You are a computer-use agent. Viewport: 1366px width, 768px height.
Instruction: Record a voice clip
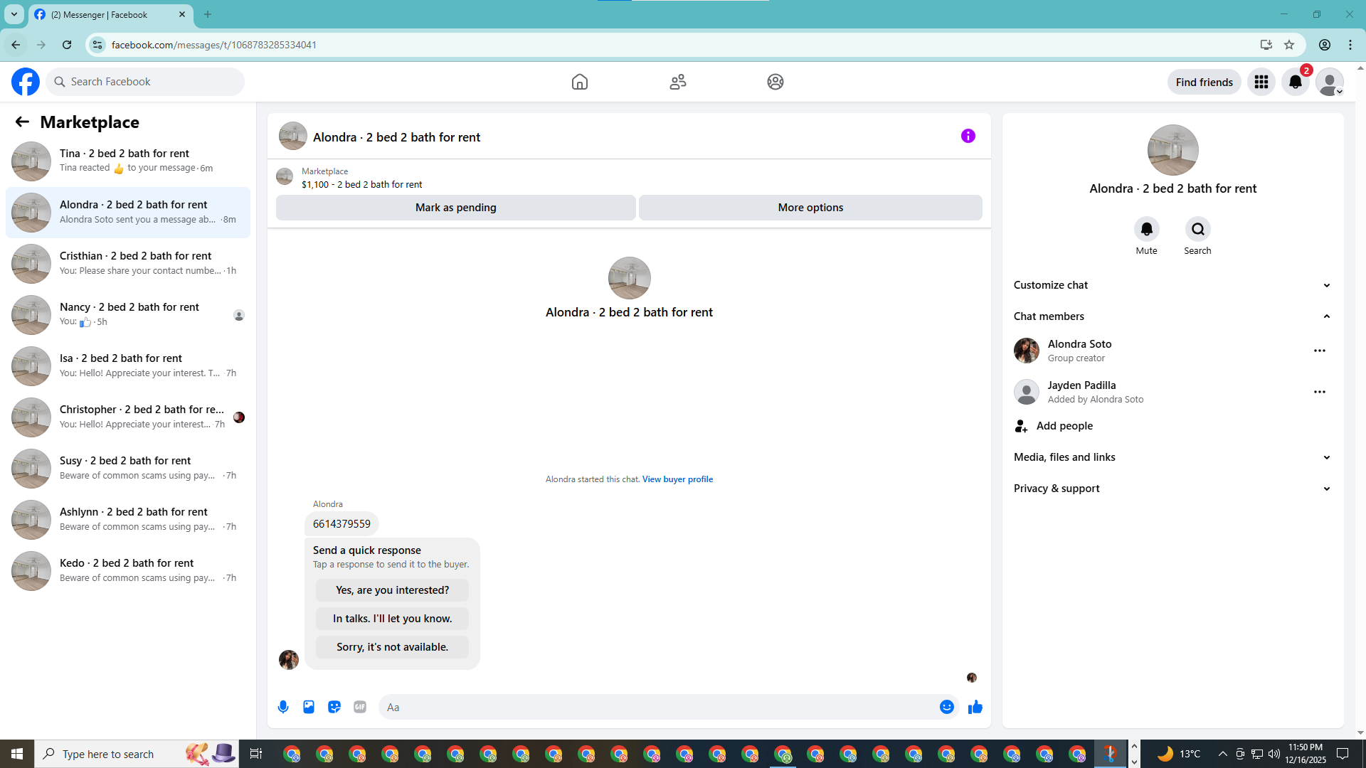pos(283,707)
